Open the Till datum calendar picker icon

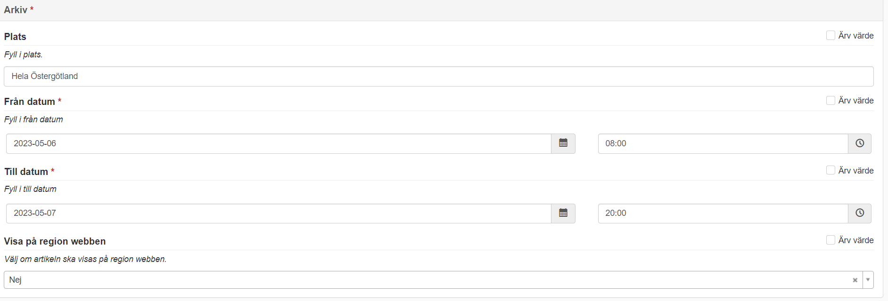click(563, 213)
